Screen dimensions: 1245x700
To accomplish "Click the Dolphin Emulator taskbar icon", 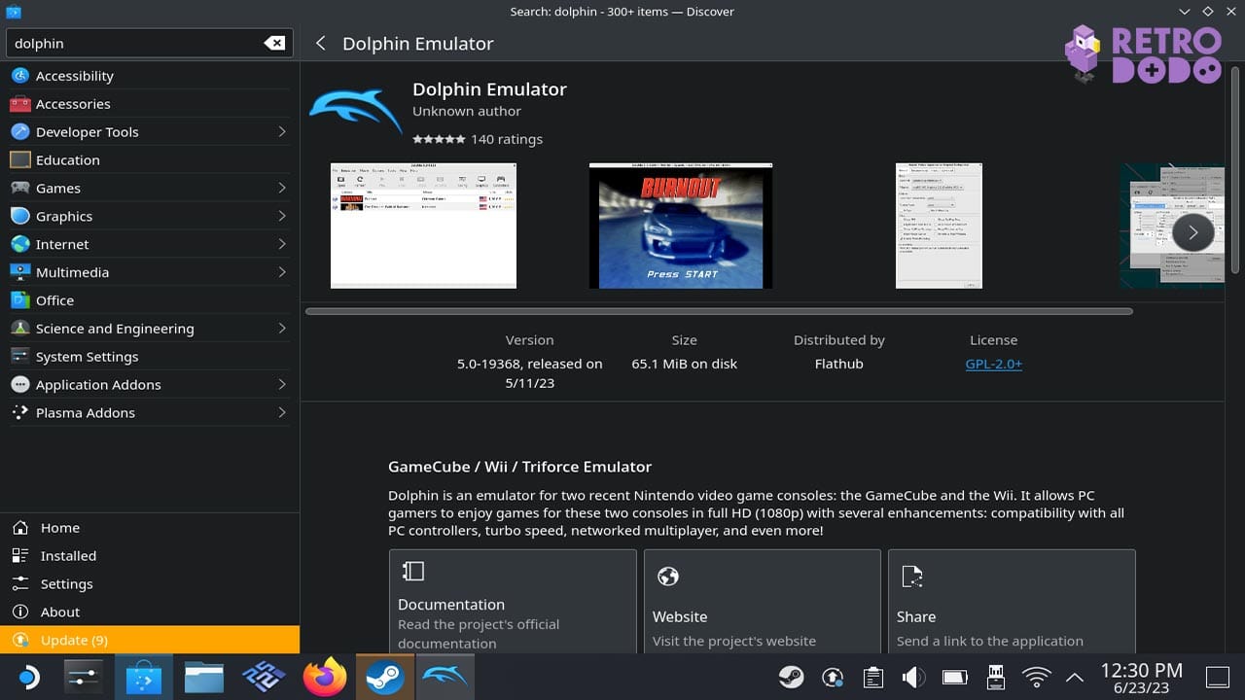I will (x=445, y=678).
